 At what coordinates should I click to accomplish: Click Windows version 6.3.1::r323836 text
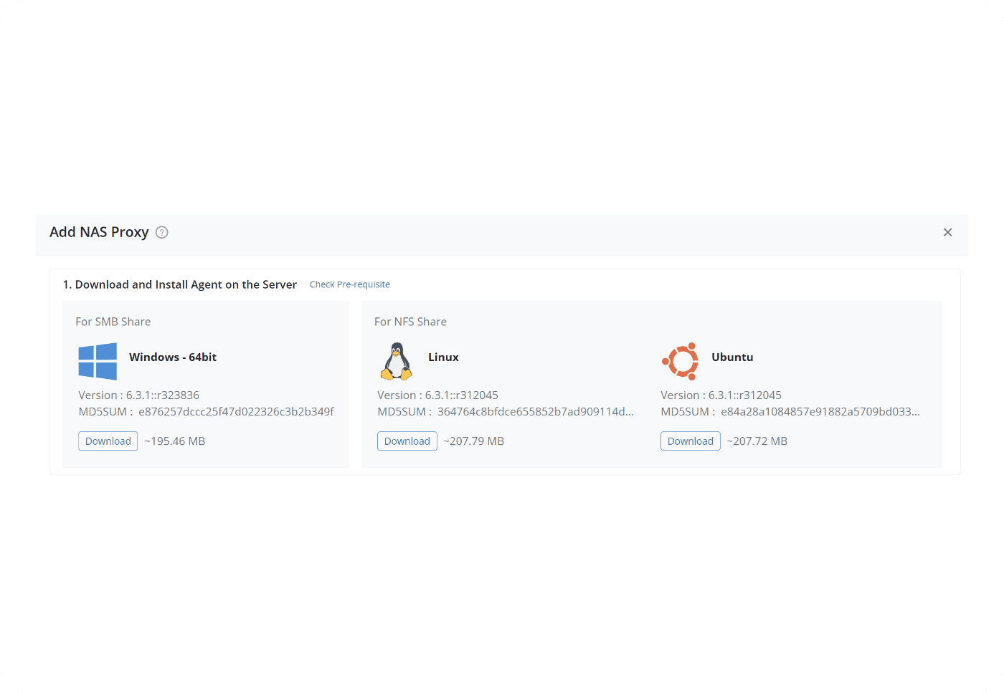click(139, 395)
